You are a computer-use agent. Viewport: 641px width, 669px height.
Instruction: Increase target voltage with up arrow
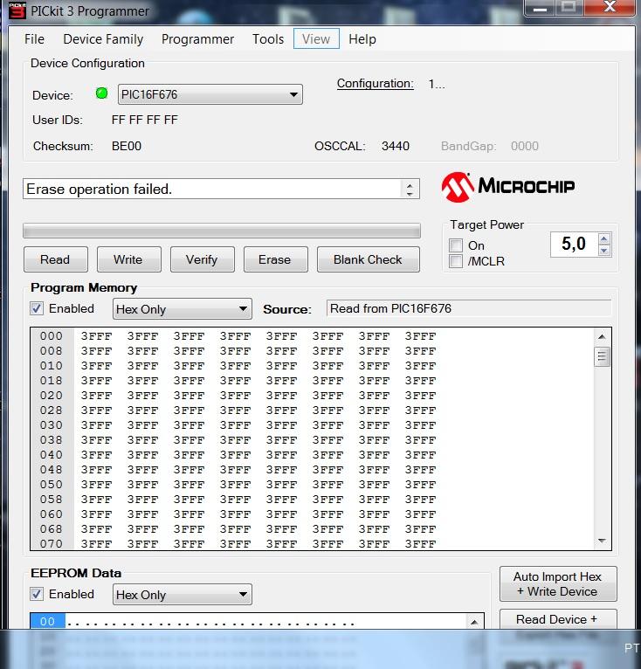coord(603,239)
